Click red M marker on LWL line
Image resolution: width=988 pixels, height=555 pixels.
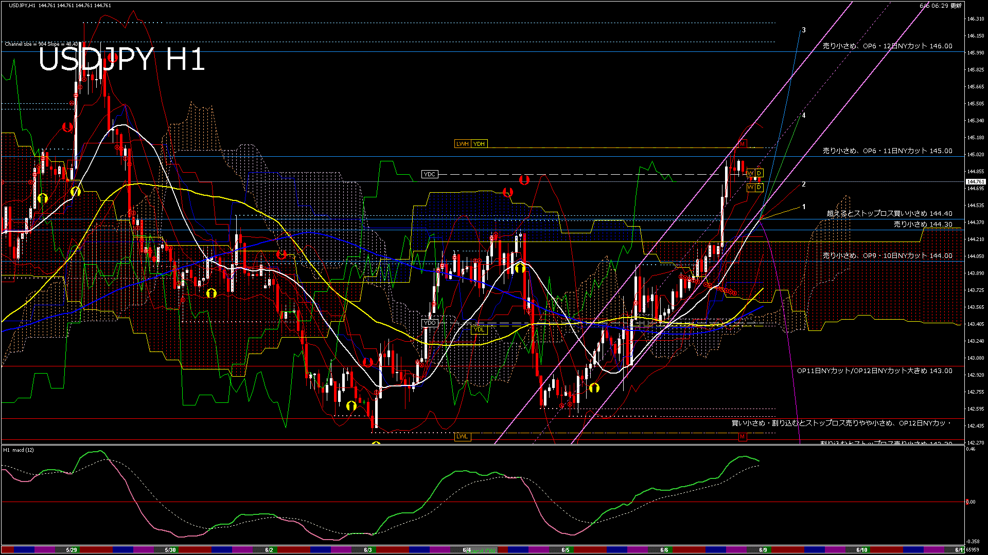742,437
